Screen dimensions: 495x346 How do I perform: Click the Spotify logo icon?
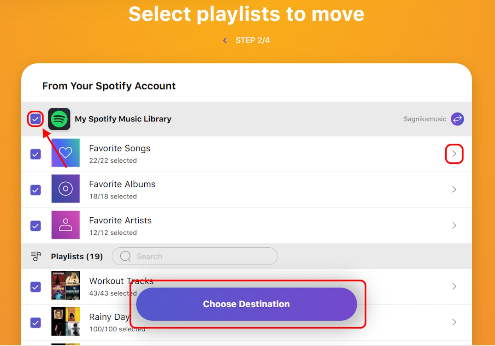pyautogui.click(x=59, y=119)
